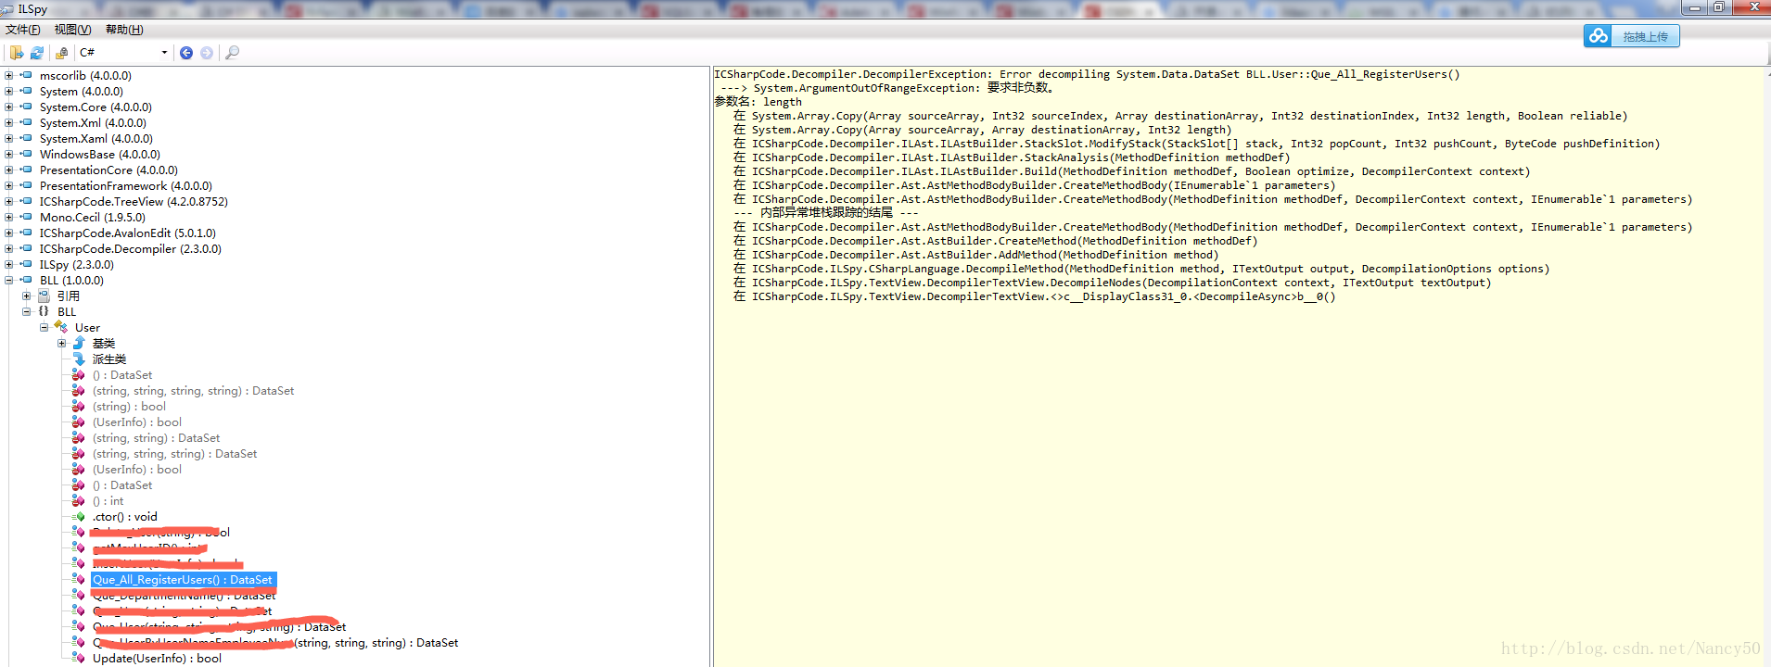The image size is (1771, 667).
Task: Click the 基类 base types arrow icon
Action: click(79, 344)
